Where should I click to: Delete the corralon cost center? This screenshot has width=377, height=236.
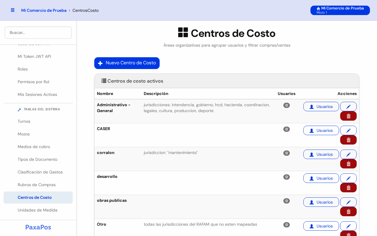tap(348, 164)
